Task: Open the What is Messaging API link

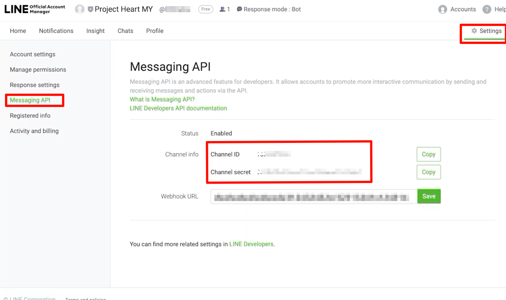Action: [162, 99]
